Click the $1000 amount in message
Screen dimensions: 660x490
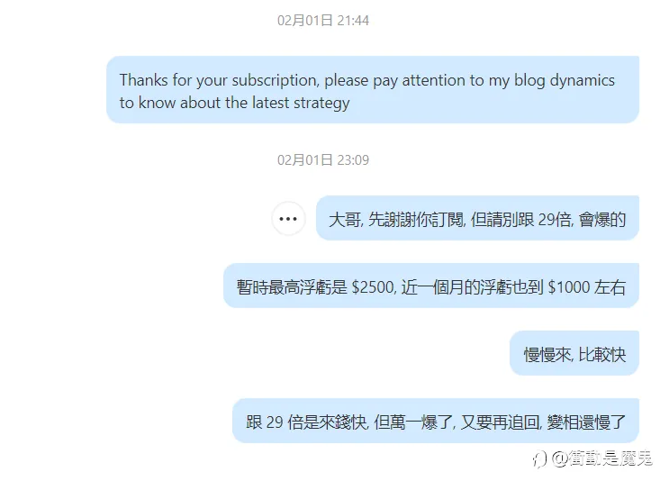pos(569,287)
